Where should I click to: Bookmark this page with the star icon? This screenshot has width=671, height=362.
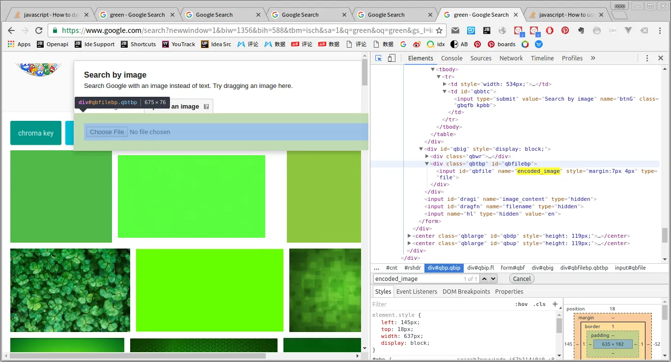439,30
